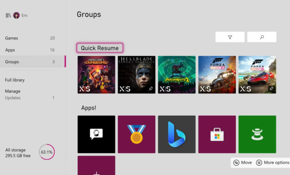Click the add-to-group plus tile
The width and height of the screenshot is (290, 175).
96,165
